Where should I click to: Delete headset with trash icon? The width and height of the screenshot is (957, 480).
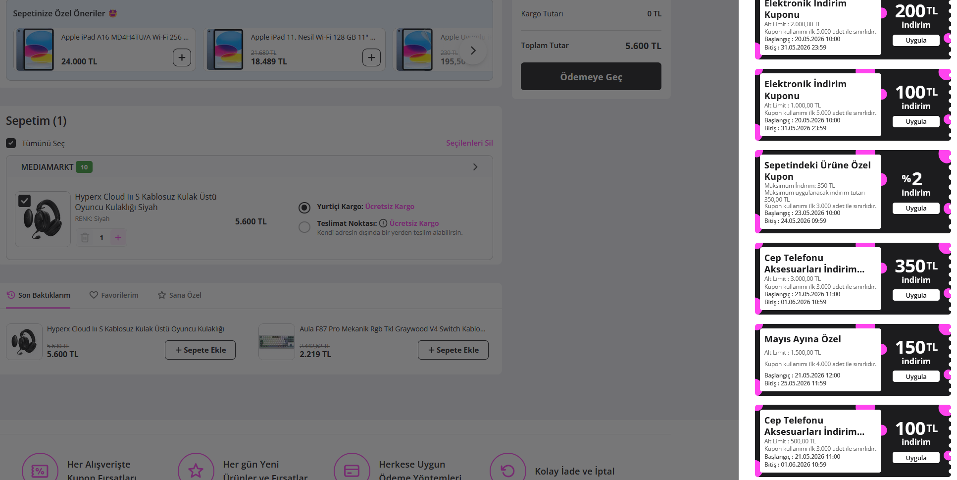click(x=85, y=238)
